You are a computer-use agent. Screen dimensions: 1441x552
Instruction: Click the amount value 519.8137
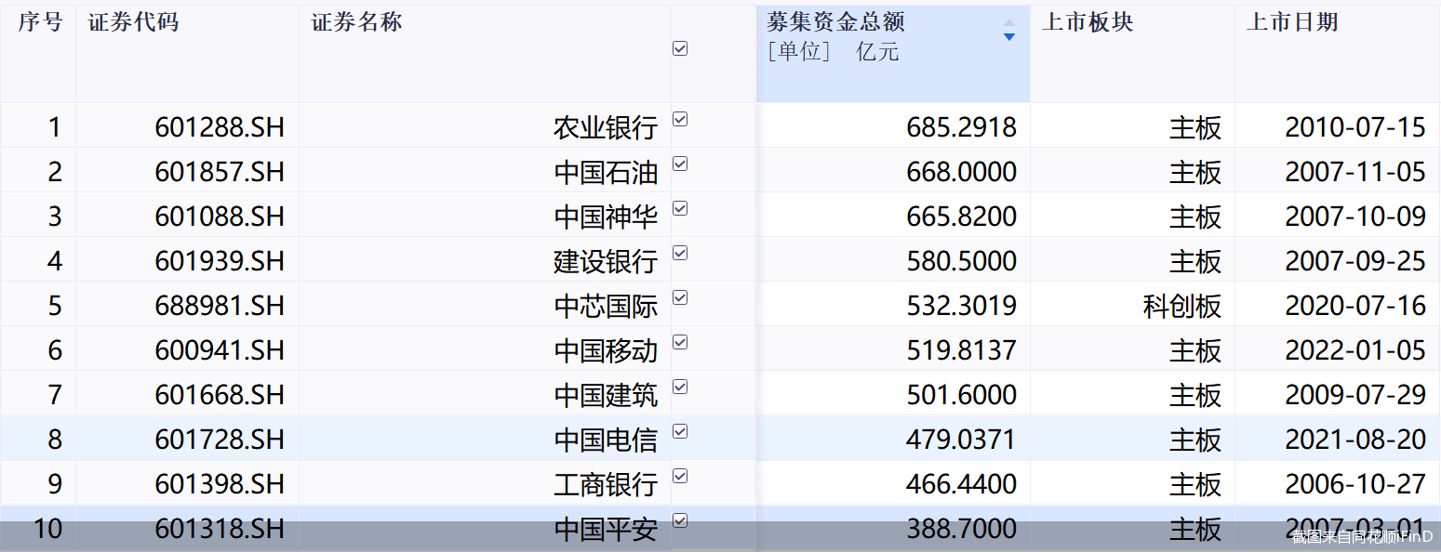coord(962,350)
